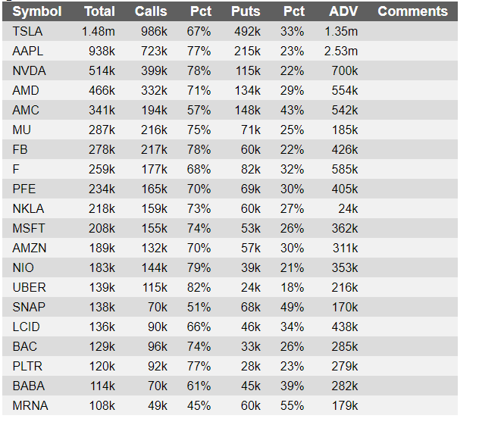Click the MRNA symbol cell

[x=30, y=405]
